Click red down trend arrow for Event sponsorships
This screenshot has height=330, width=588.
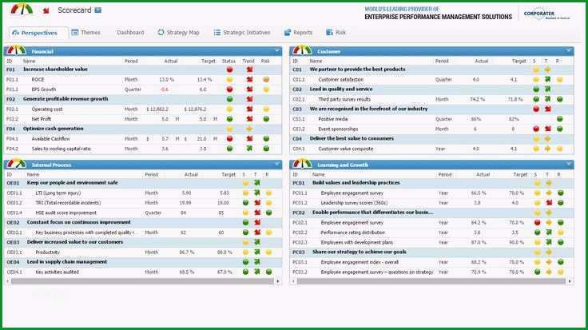[x=548, y=129]
